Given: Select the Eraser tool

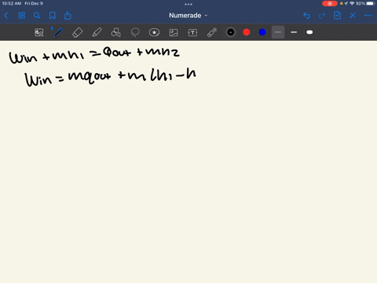Looking at the screenshot, I should pyautogui.click(x=77, y=32).
